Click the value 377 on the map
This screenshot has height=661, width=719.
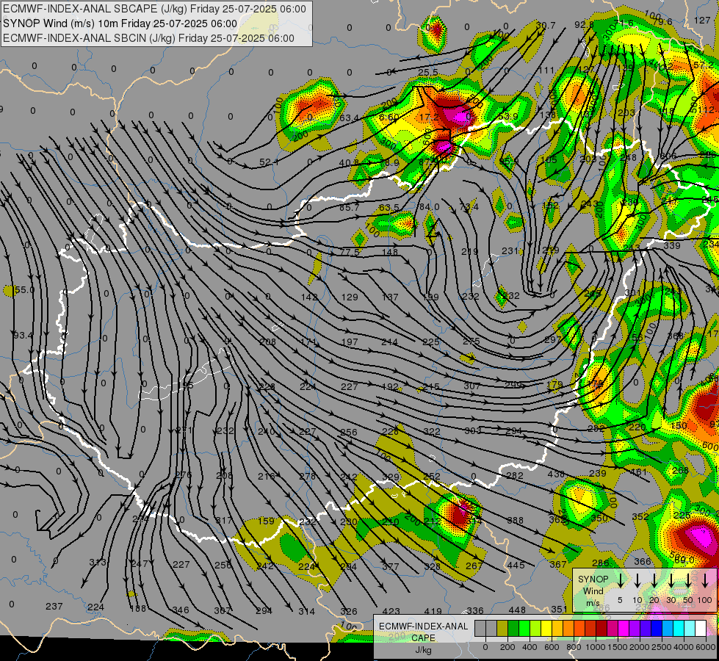point(391,566)
